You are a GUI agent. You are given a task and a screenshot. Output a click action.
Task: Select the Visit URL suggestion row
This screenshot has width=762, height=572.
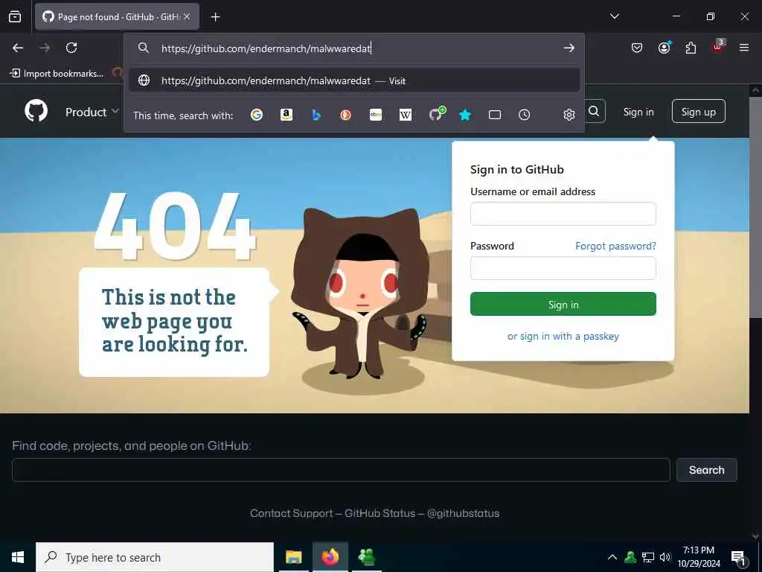tap(354, 80)
